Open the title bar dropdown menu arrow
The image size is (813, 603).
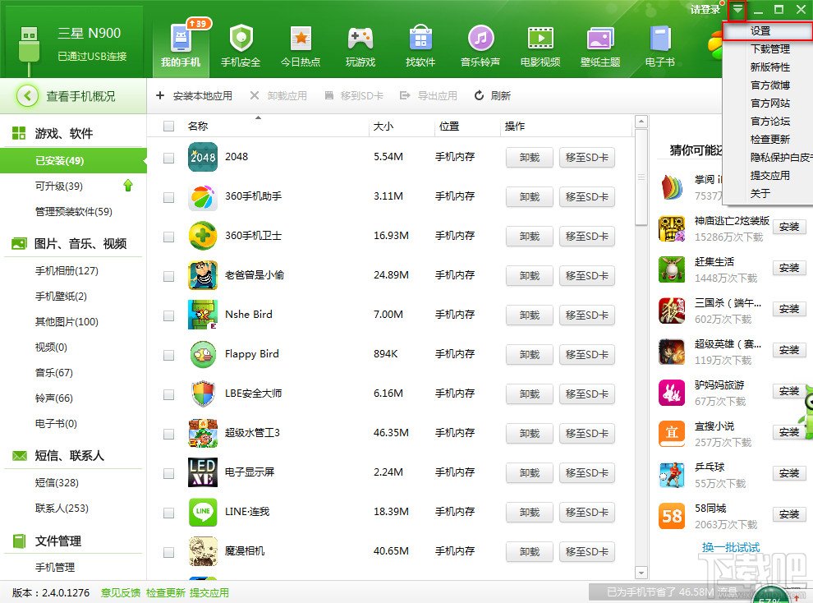738,11
